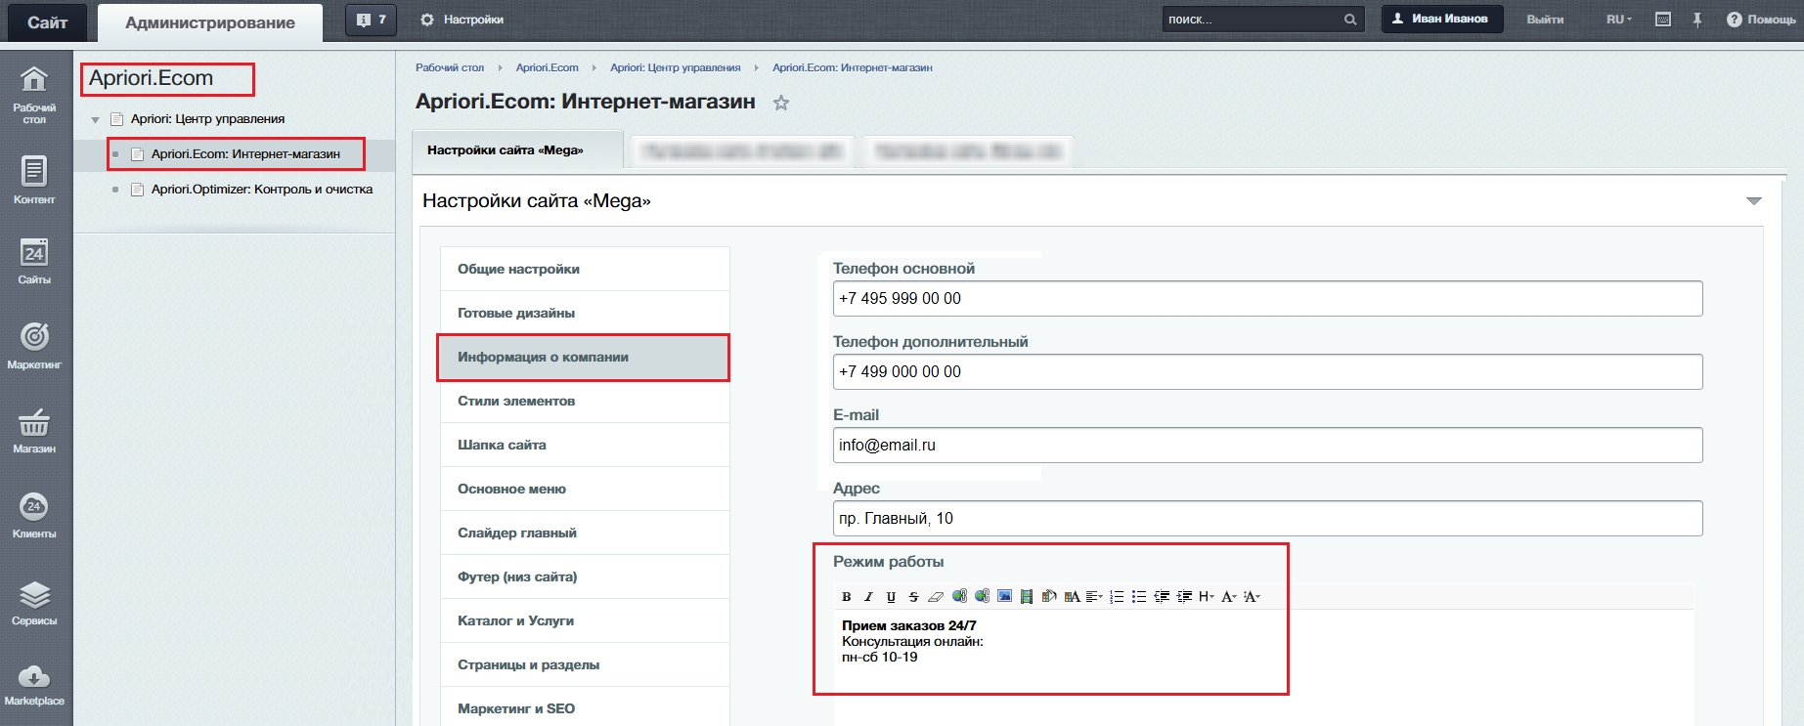This screenshot has height=726, width=1804.
Task: Insert an image in the editor toolbar
Action: pos(1004,596)
